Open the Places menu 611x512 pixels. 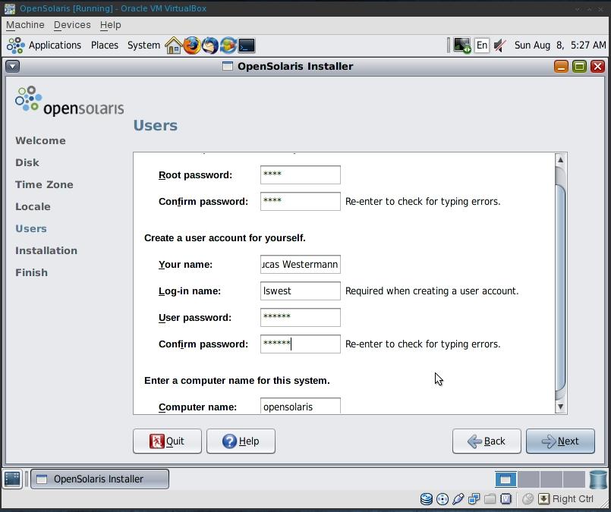coord(105,46)
